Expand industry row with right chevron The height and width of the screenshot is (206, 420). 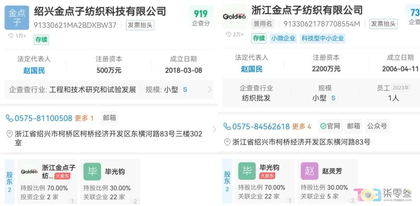pyautogui.click(x=210, y=90)
